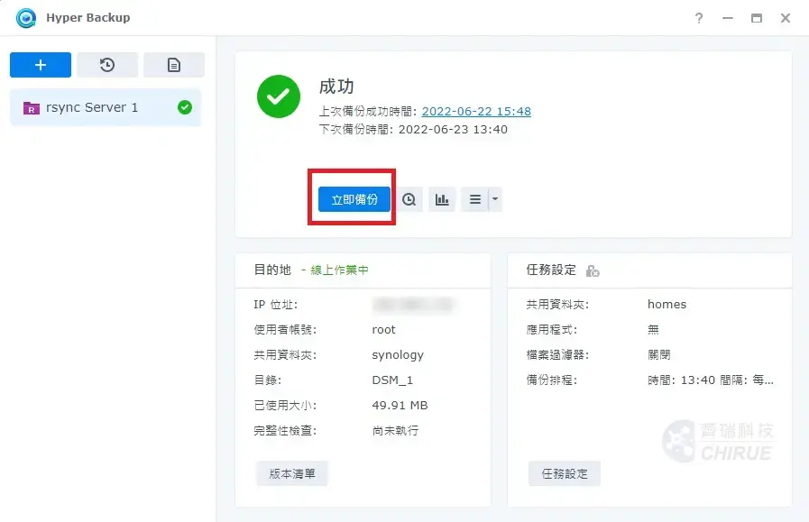This screenshot has width=809, height=522.
Task: Select rsync Server 1 task
Action: pyautogui.click(x=106, y=107)
